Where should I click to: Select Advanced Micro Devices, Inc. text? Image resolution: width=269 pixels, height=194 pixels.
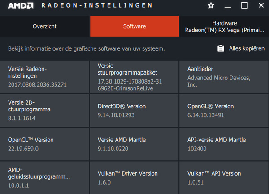(x=219, y=81)
